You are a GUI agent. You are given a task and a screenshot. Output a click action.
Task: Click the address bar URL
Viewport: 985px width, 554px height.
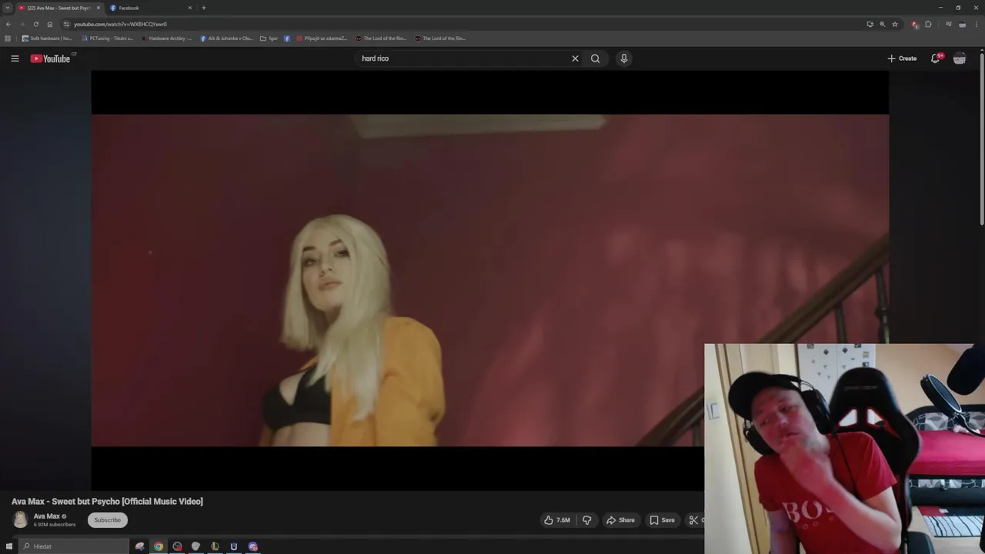[120, 24]
